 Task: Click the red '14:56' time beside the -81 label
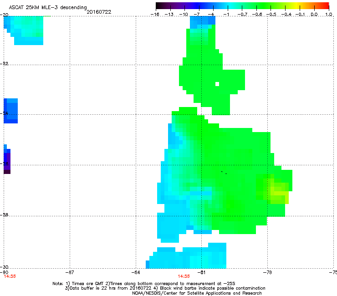click(184, 276)
